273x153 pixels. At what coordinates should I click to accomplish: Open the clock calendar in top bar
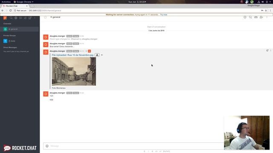tap(137, 2)
